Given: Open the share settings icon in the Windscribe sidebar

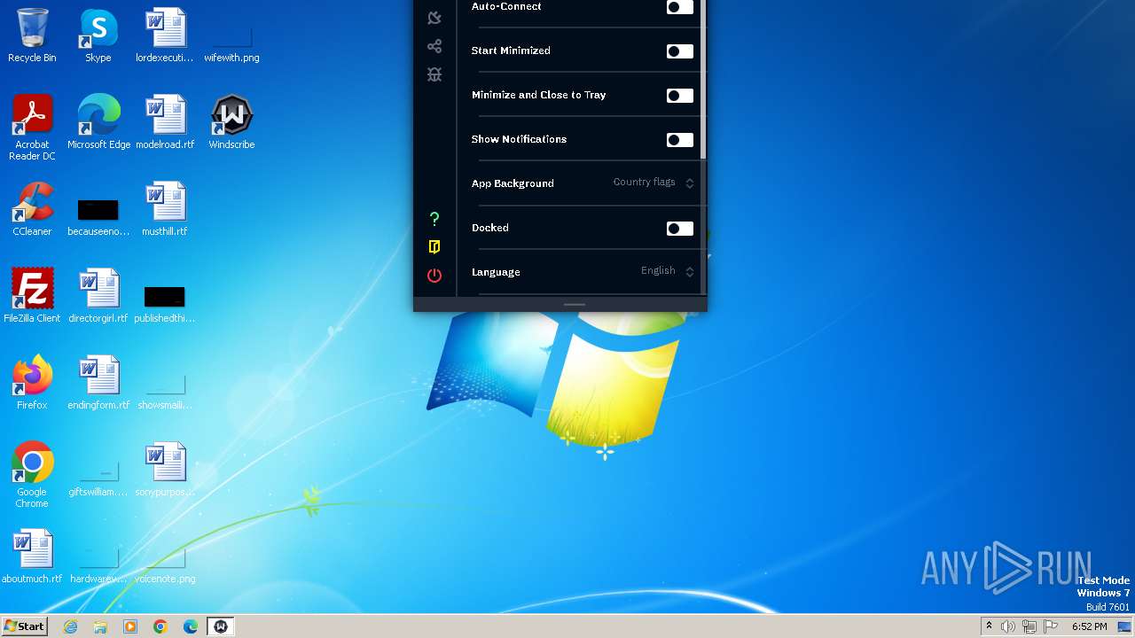Looking at the screenshot, I should coord(434,46).
